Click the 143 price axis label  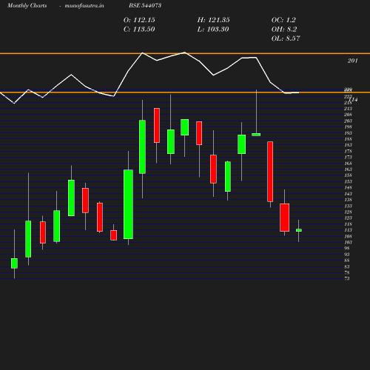[x=349, y=194]
